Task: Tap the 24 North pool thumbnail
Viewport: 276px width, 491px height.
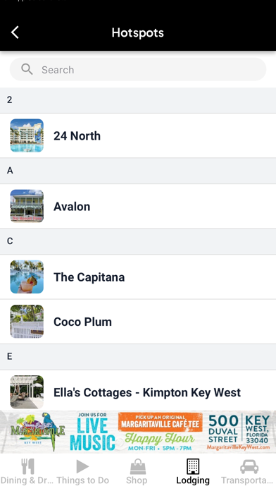Action: click(27, 135)
